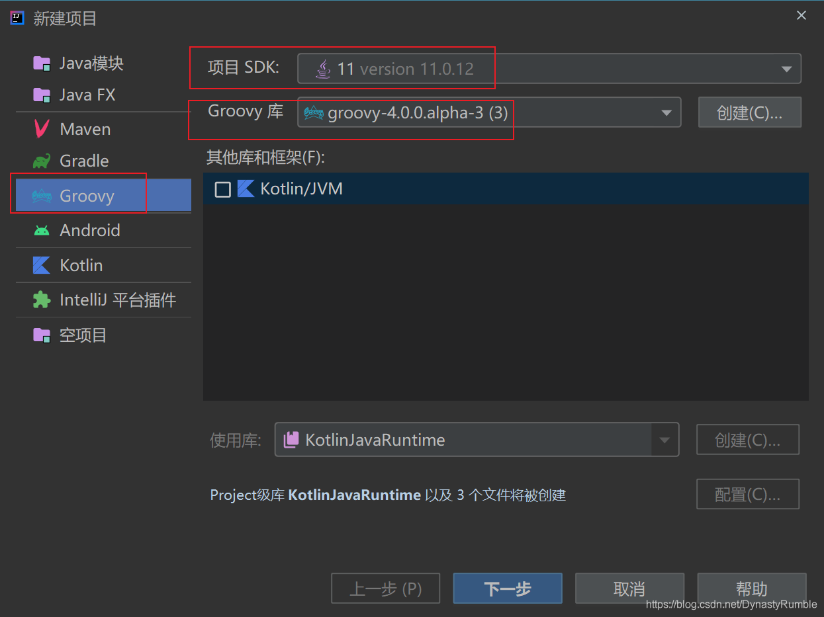The width and height of the screenshot is (824, 617).
Task: Click the Java SDK icon in 项目 SDK field
Action: tap(323, 67)
